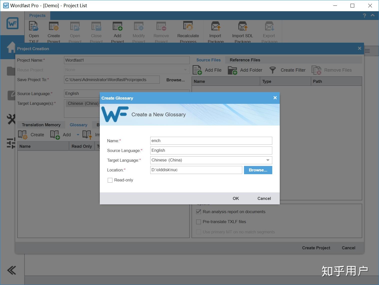Screen dimensions: 379x285
Task: Toggle the Read-only checkbox
Action: [110, 180]
